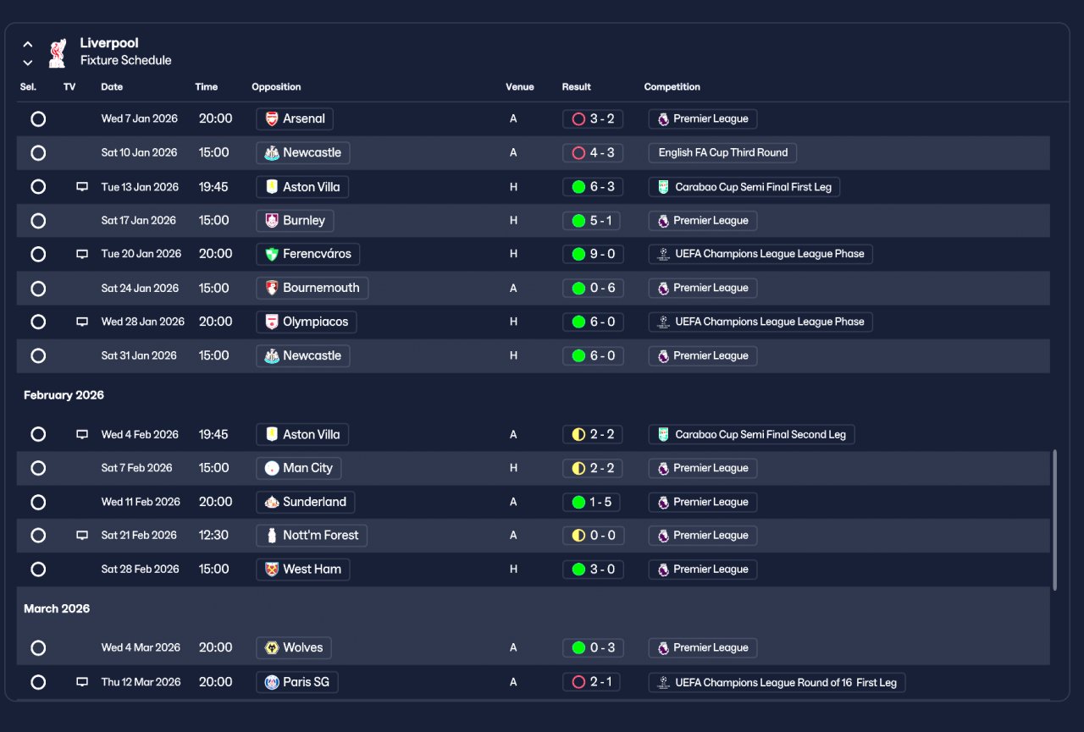Viewport: 1084px width, 732px height.
Task: Click the March 2026 month heading
Action: [57, 608]
